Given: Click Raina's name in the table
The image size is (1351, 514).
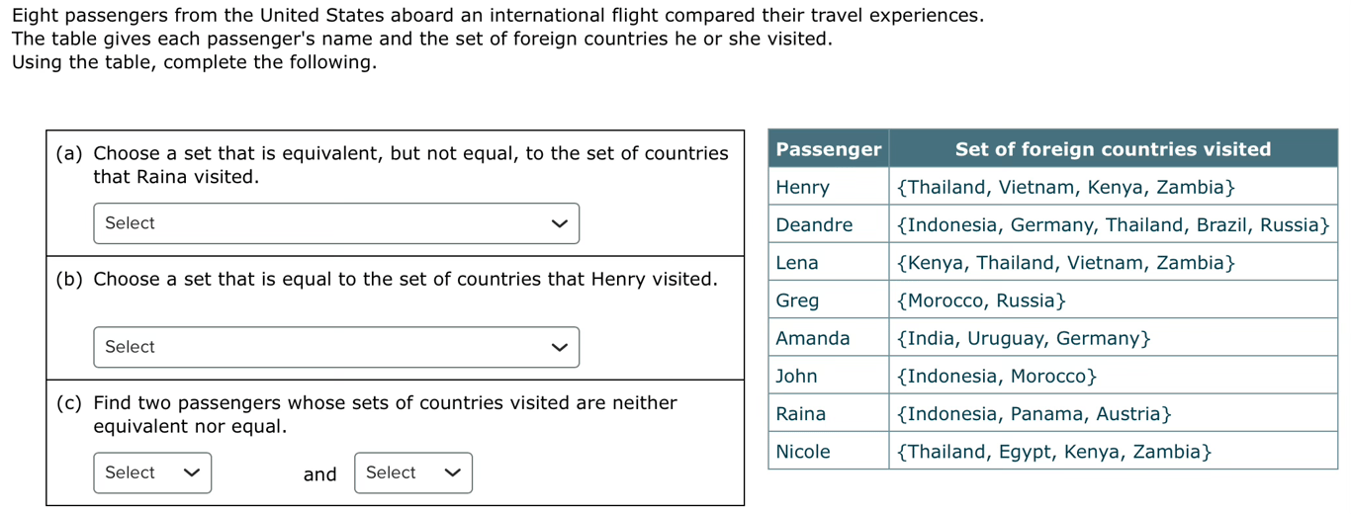Looking at the screenshot, I should (x=801, y=414).
